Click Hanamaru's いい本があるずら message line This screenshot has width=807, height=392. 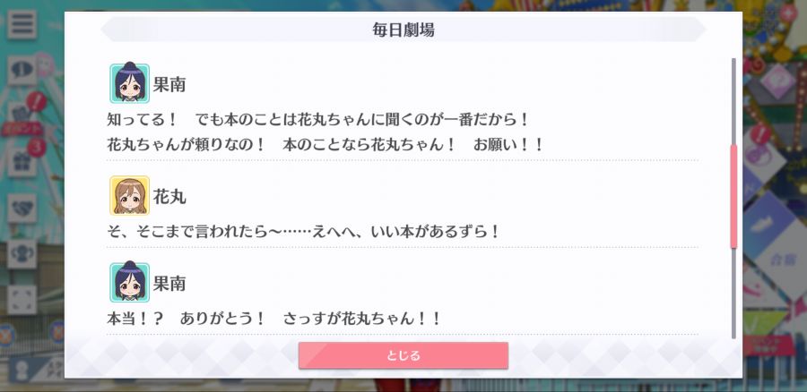(x=303, y=232)
